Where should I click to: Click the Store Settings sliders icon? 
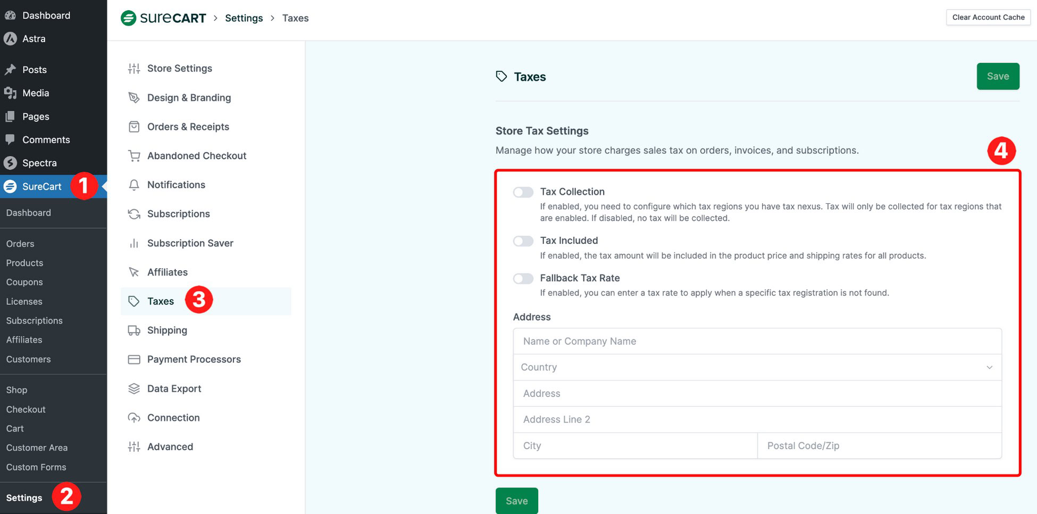[134, 69]
